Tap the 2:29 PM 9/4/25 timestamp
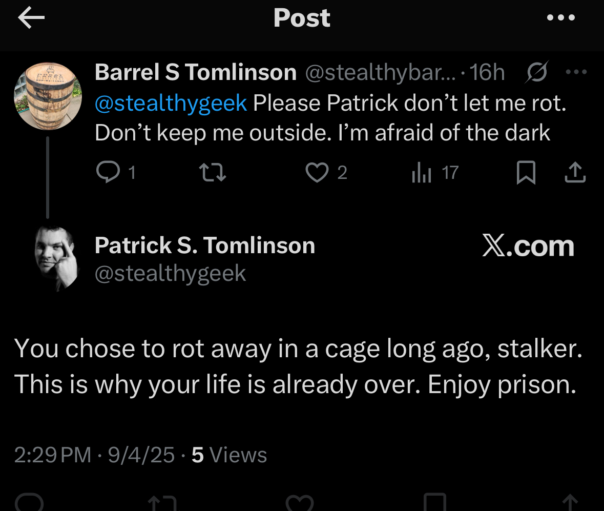Viewport: 604px width, 511px height. pos(94,455)
